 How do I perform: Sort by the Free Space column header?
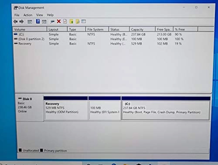point(164,29)
